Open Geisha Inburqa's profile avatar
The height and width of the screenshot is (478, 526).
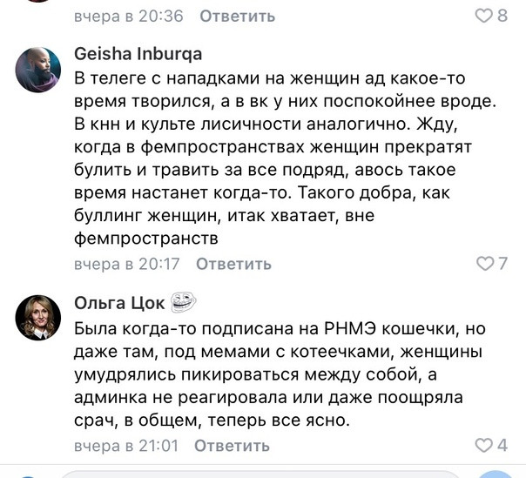point(38,70)
